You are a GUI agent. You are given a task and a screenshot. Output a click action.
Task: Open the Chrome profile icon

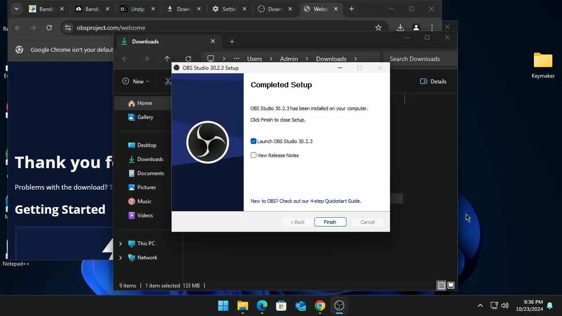(x=416, y=28)
